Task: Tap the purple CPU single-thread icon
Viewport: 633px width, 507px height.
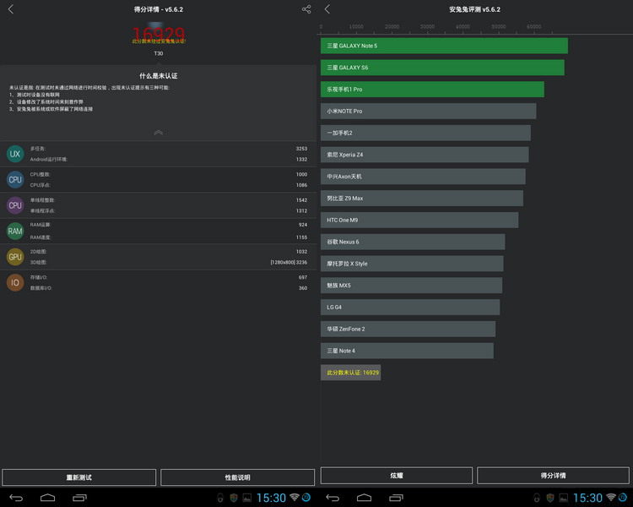Action: [x=15, y=205]
